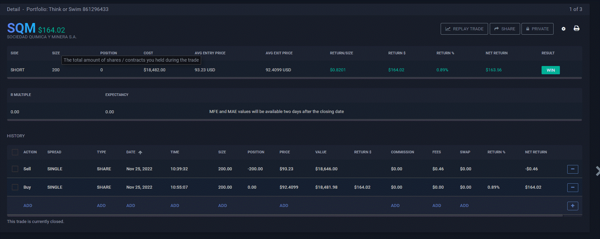Screen dimensions: 600x239
Task: Toggle the Private lock button
Action: point(537,29)
